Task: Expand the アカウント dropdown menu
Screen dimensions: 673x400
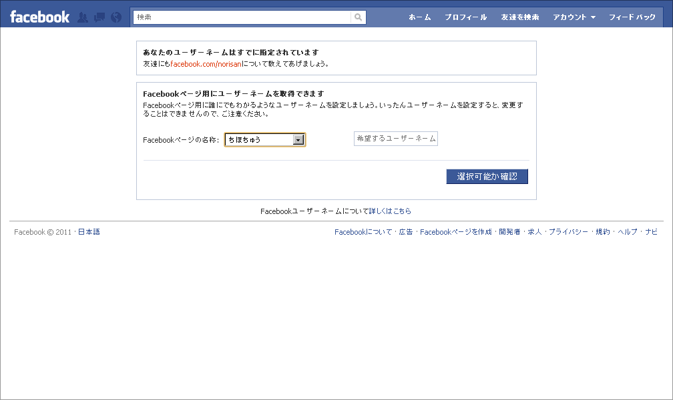Action: pos(574,17)
